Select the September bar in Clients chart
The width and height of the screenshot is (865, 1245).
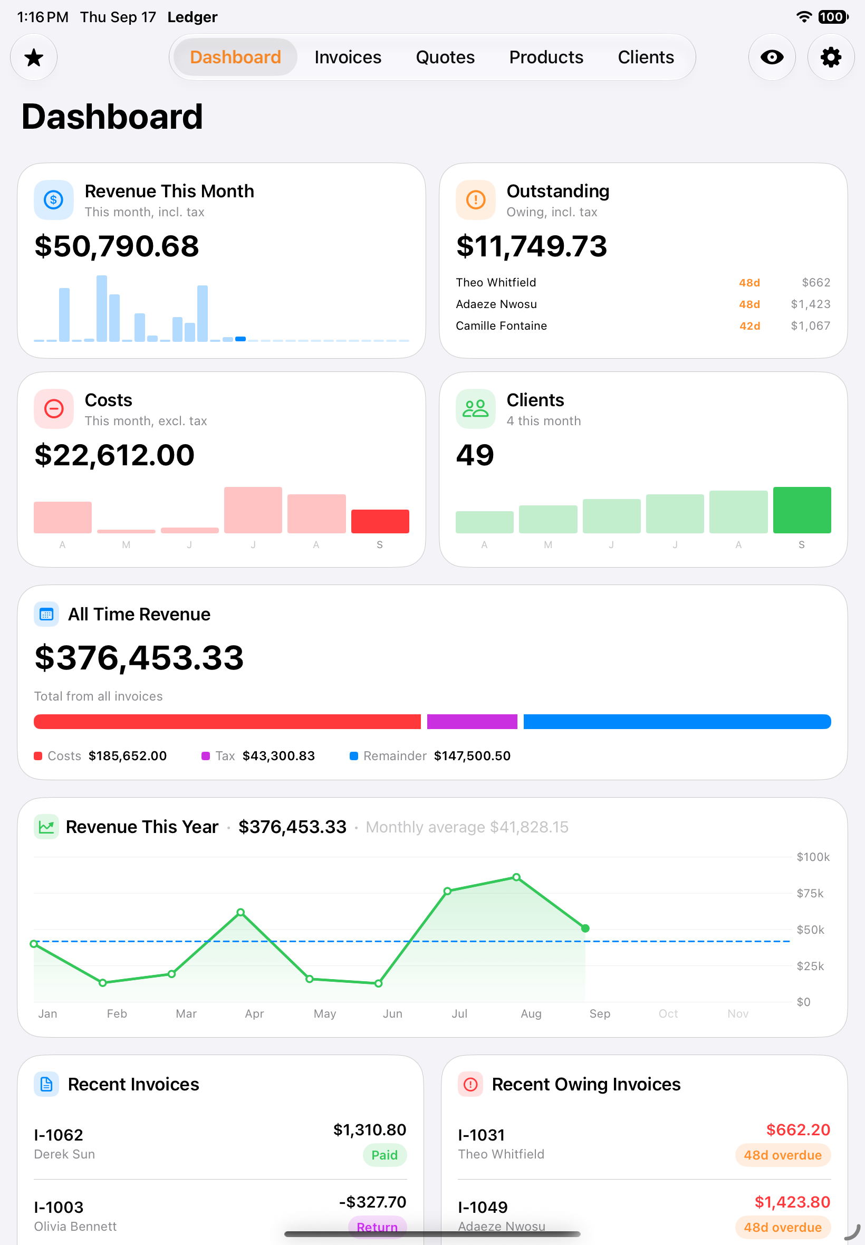coord(802,510)
